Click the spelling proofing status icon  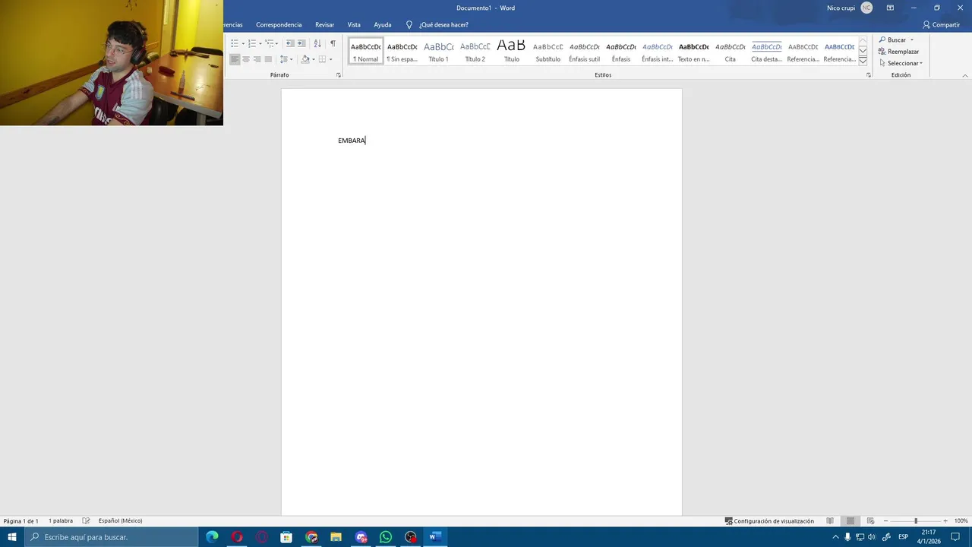tap(86, 521)
